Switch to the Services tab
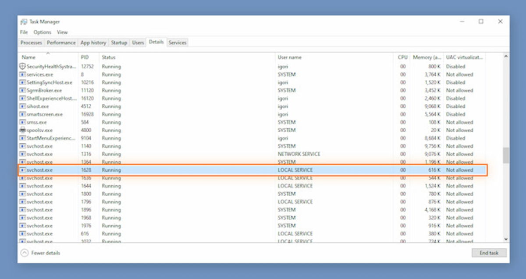 tap(178, 42)
